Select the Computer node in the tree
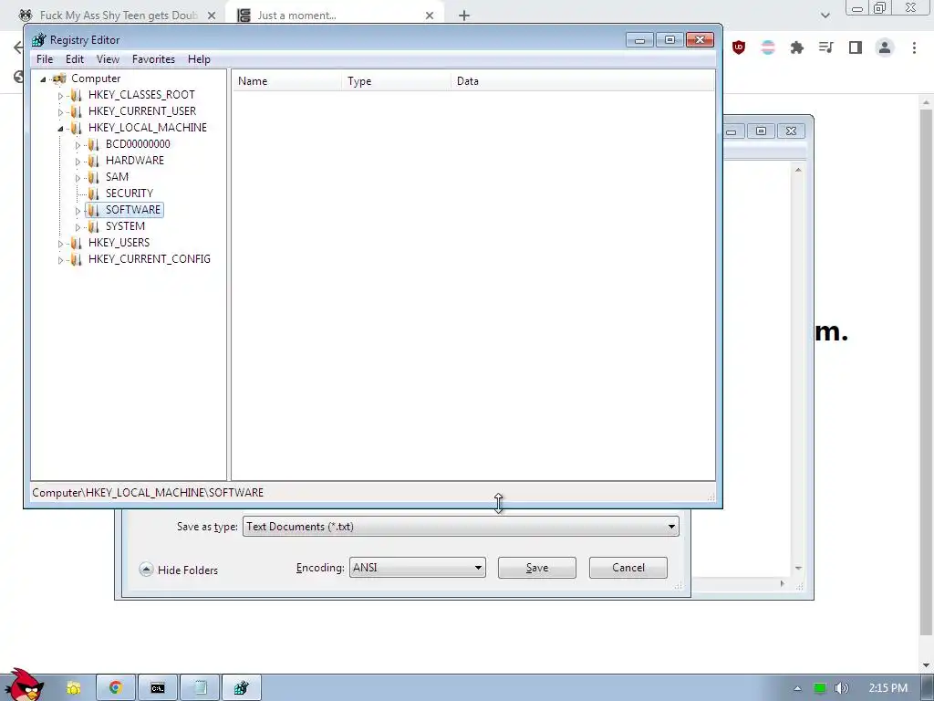Viewport: 934px width, 701px height. point(96,78)
